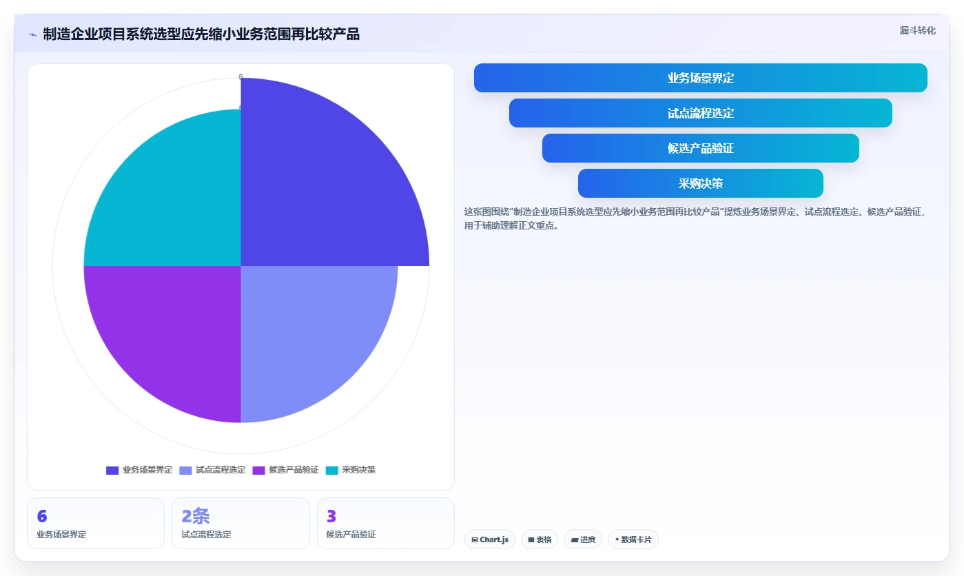Click the description paragraph starting 这张图围绕
Screen dimensions: 964x576
click(696, 218)
